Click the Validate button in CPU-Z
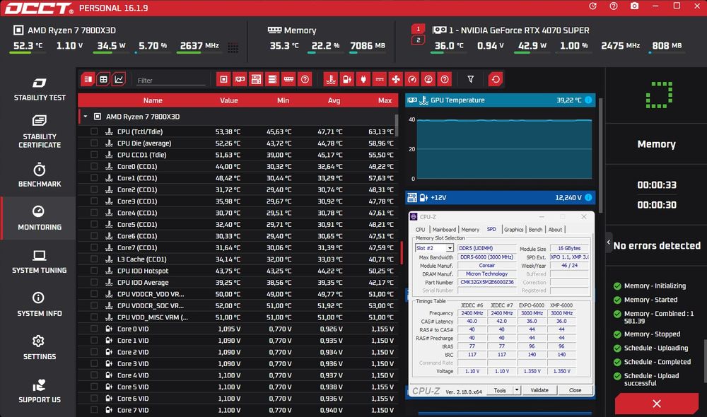 [539, 390]
